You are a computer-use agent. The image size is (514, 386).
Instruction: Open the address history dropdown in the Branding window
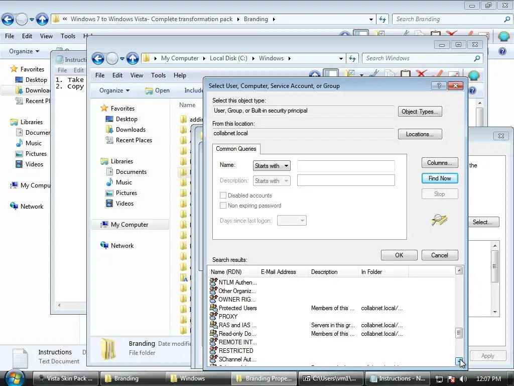click(371, 20)
